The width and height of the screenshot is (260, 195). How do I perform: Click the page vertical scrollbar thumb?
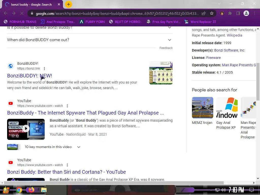click(258, 82)
